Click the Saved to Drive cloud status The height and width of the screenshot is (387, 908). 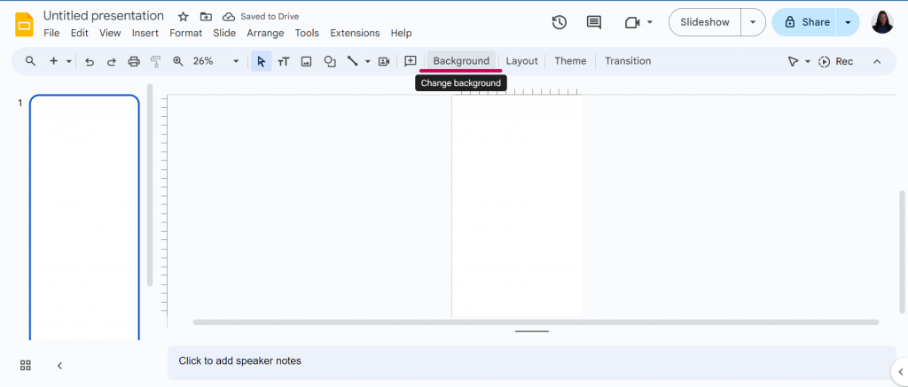click(x=262, y=17)
